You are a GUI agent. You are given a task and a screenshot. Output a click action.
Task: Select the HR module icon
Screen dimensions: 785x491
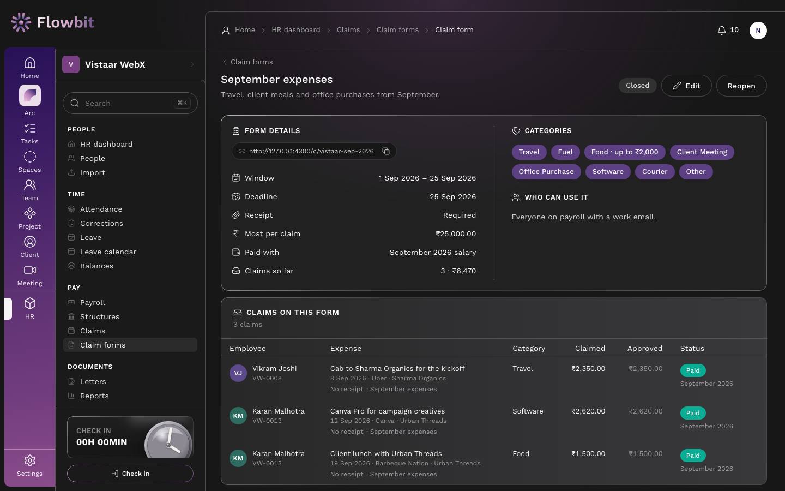click(x=30, y=308)
